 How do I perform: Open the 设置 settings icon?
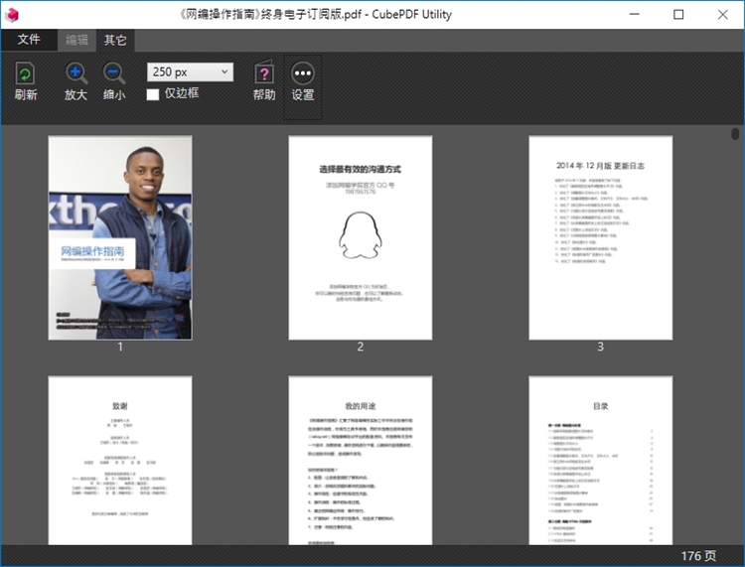[x=303, y=73]
